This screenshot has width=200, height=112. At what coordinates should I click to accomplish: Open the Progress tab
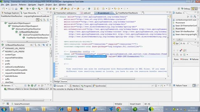point(86,86)
